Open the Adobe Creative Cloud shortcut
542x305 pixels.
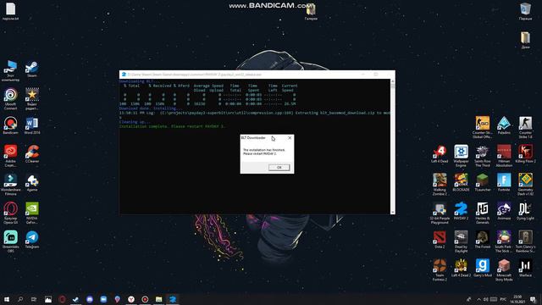pos(11,156)
